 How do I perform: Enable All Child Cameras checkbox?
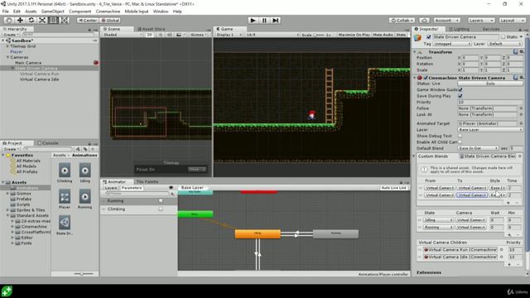[x=460, y=142]
